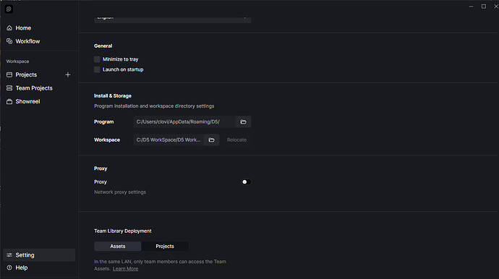Browse folder for Workspace path

click(212, 140)
